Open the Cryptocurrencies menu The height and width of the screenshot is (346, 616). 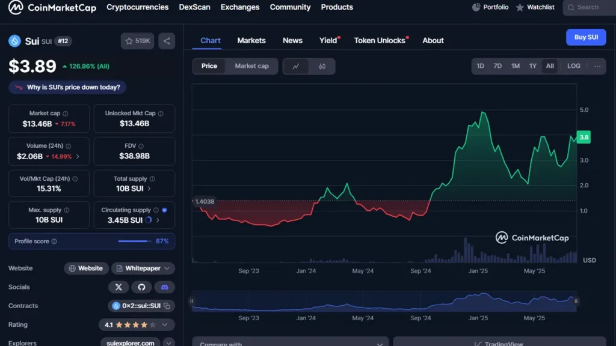[138, 7]
